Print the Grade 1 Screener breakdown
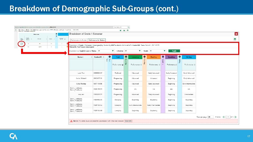Screen dimensions: 253x142 tap(235, 39)
